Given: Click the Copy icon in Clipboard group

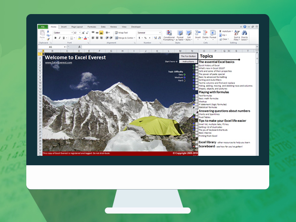Looking at the screenshot, I should point(48,35).
